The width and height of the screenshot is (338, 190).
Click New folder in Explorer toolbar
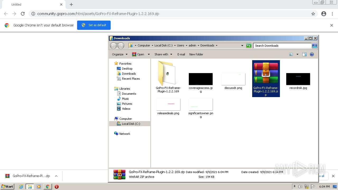tap(196, 54)
